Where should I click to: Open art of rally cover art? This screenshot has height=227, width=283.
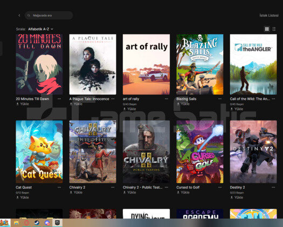pos(146,64)
